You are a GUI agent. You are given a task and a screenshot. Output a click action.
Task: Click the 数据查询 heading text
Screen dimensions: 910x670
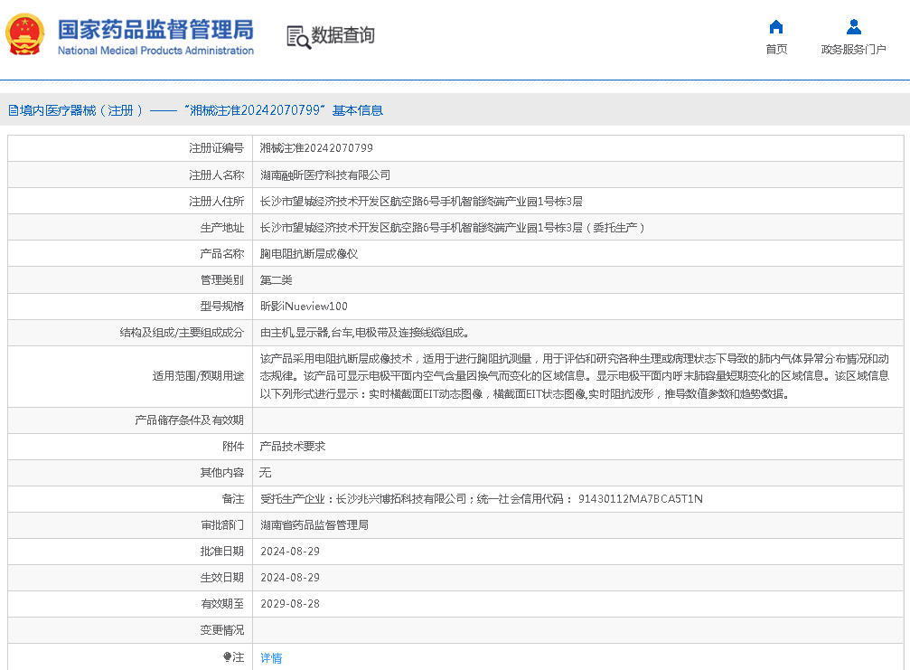click(x=342, y=35)
